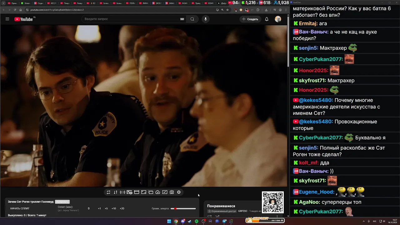Click the Копировать button next to video title
This screenshot has width=400, height=225.
62,202
